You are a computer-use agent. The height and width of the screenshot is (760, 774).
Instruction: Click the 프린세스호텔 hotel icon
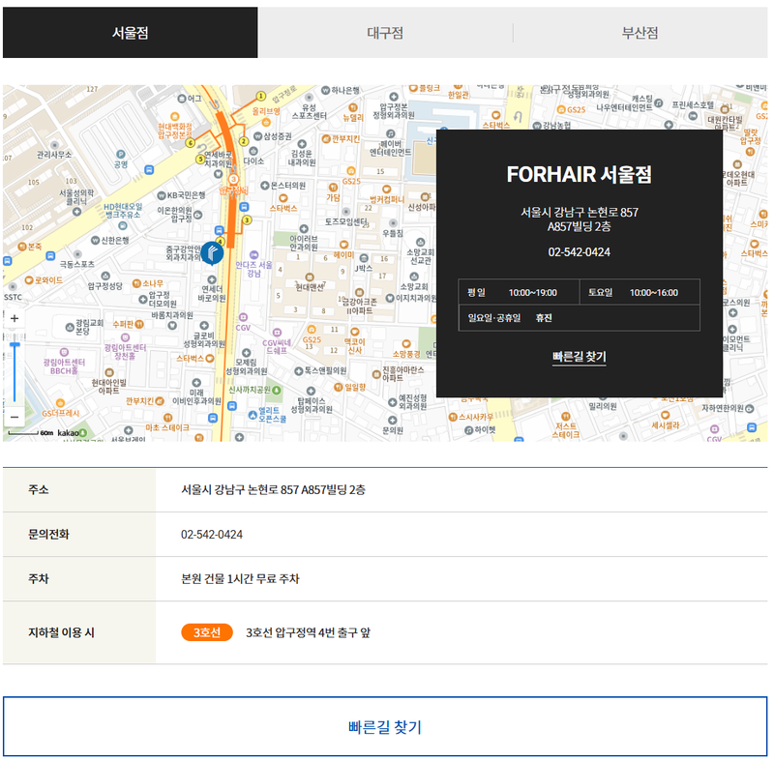[693, 116]
